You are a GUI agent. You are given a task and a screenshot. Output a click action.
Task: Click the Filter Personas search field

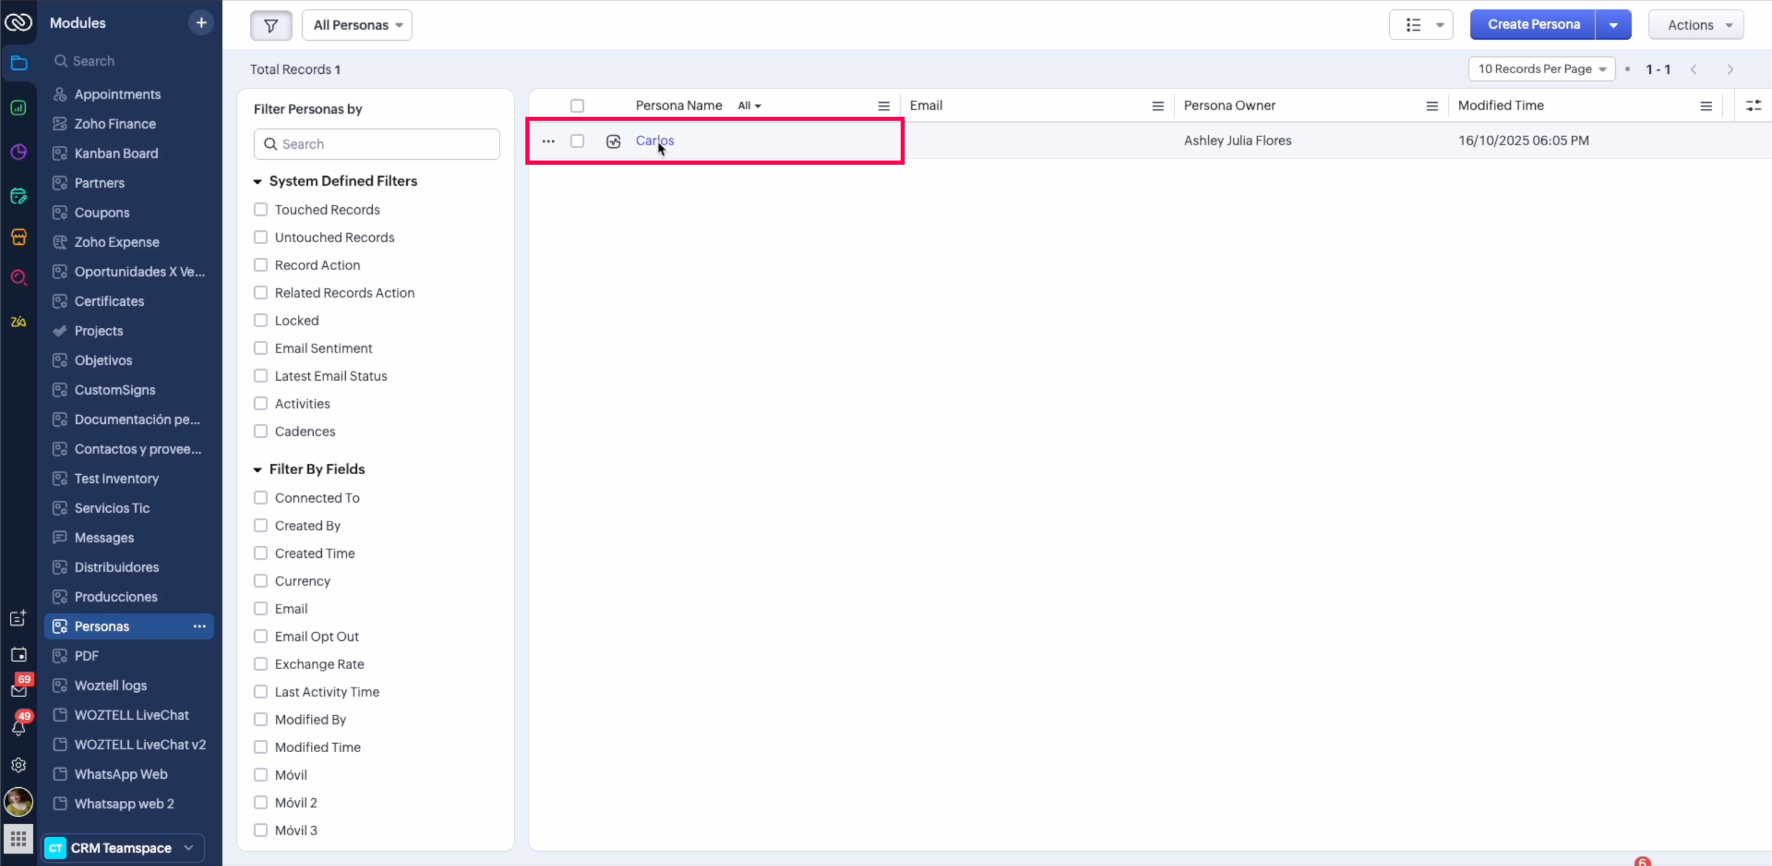point(377,145)
